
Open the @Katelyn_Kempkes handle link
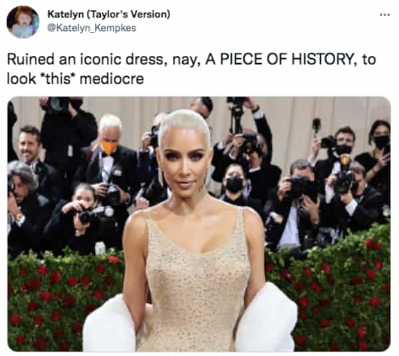(x=92, y=28)
